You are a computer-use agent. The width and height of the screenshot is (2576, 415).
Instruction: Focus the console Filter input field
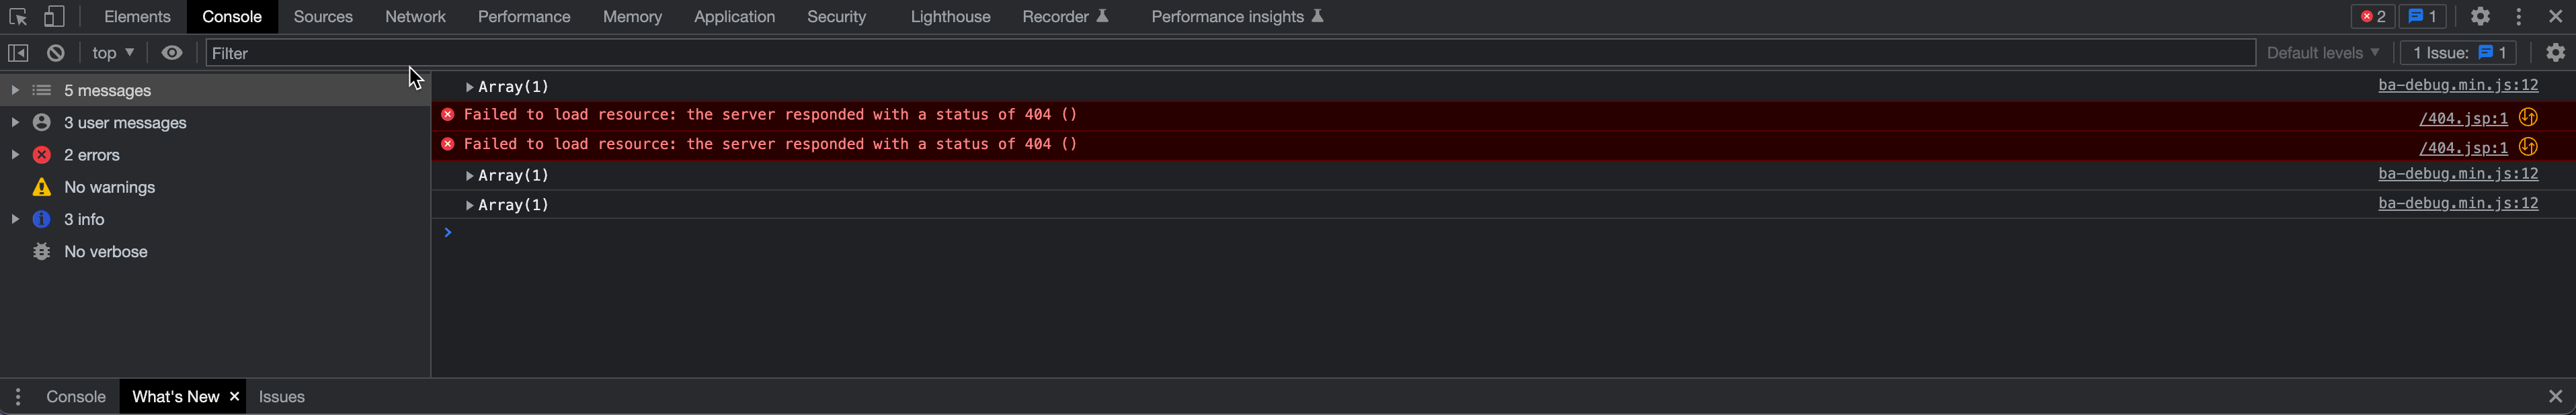pos(1230,53)
